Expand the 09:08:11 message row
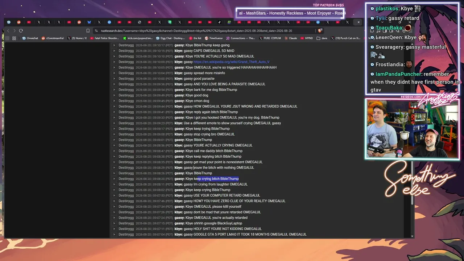The height and width of the screenshot is (261, 464). tap(114, 185)
